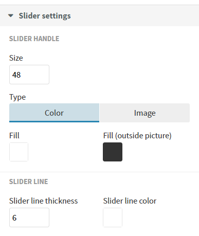Switch handle type to Image
This screenshot has height=236, width=199.
(144, 113)
